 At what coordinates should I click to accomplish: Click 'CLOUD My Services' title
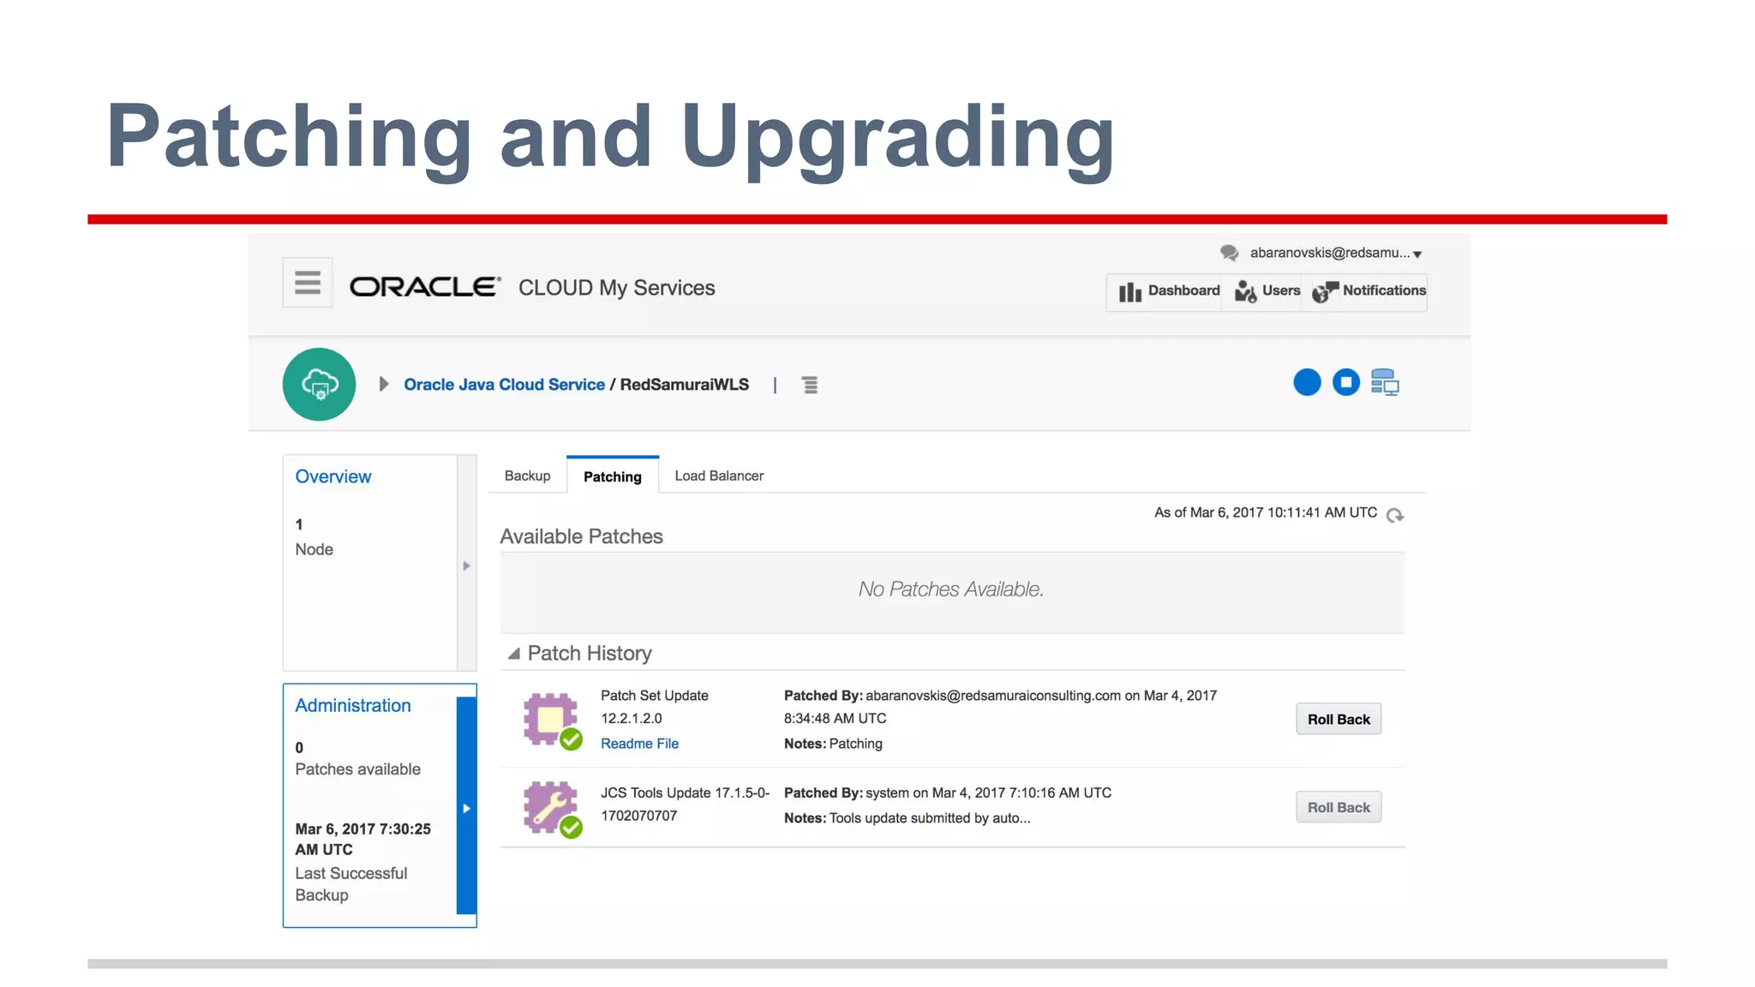pos(616,288)
